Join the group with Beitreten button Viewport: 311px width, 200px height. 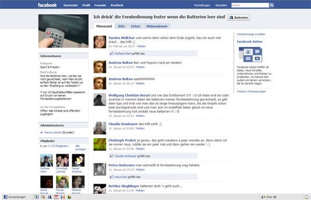coord(239,17)
